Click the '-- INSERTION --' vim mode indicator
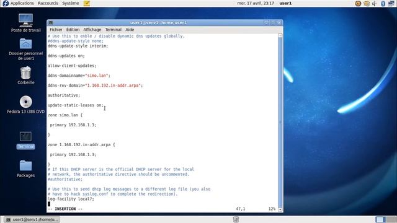 click(65, 209)
